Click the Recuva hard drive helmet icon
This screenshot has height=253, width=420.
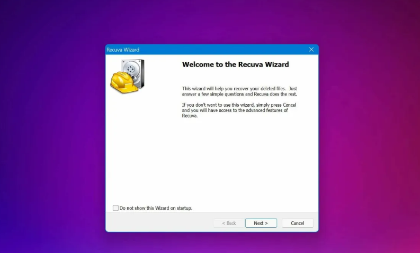pyautogui.click(x=128, y=76)
